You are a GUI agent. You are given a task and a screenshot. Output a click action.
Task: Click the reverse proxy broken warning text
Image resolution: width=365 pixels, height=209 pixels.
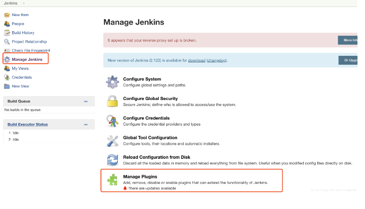(x=152, y=40)
